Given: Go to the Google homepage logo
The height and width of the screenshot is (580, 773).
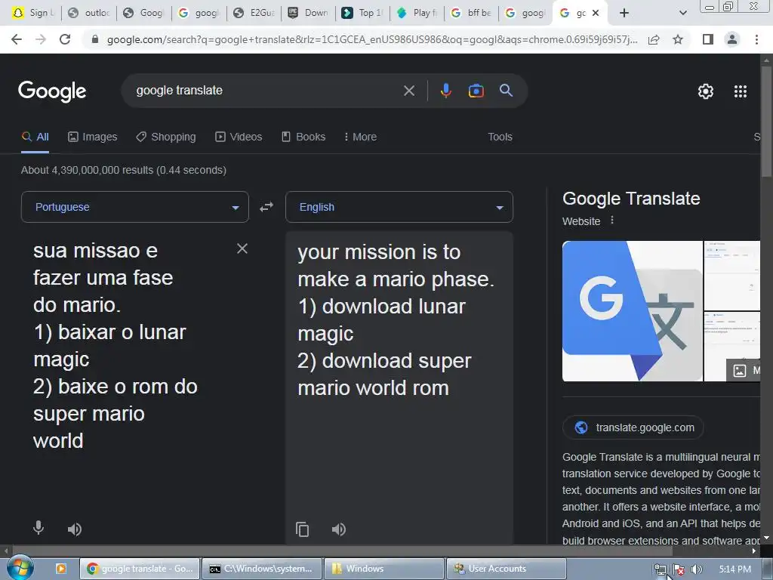Looking at the screenshot, I should click(52, 91).
